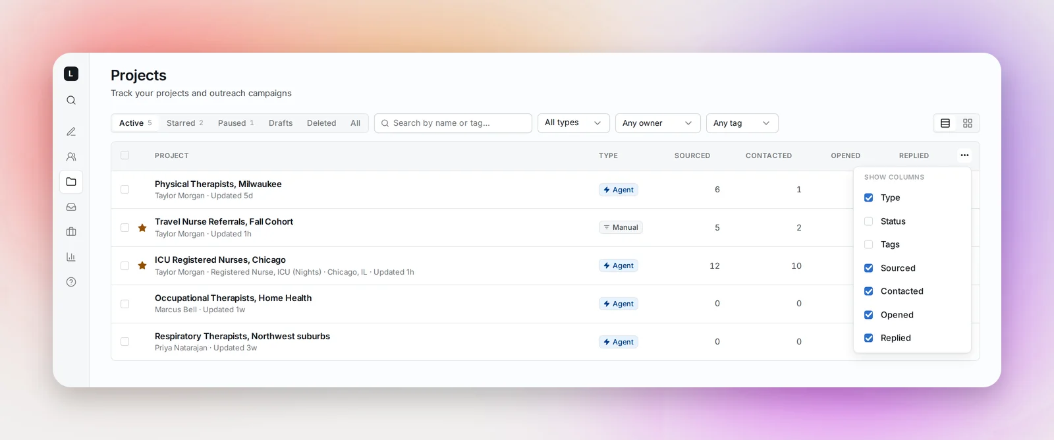This screenshot has width=1054, height=440.
Task: Click sourced value 6 in Physical Therapists row
Action: click(x=717, y=190)
